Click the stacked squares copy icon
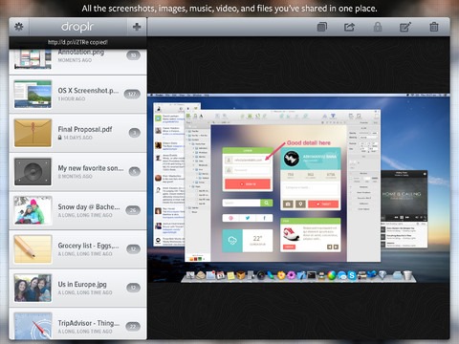 pos(322,27)
